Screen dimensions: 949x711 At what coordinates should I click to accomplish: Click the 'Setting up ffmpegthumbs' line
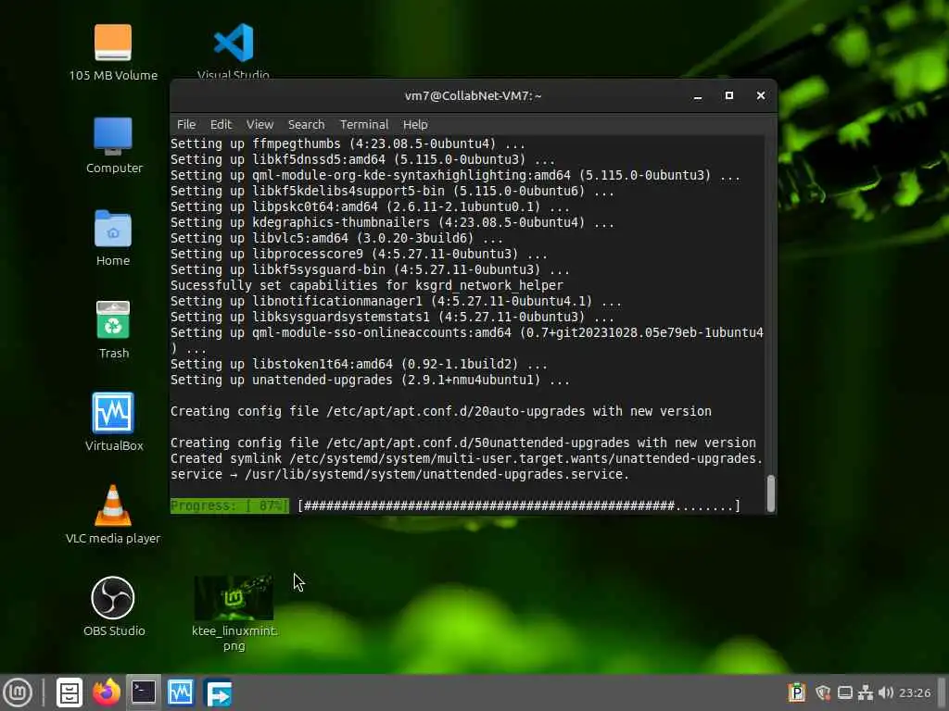(348, 143)
